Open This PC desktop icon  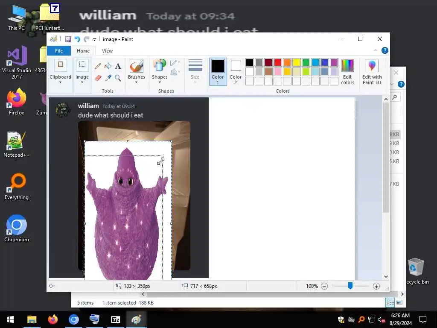[17, 17]
